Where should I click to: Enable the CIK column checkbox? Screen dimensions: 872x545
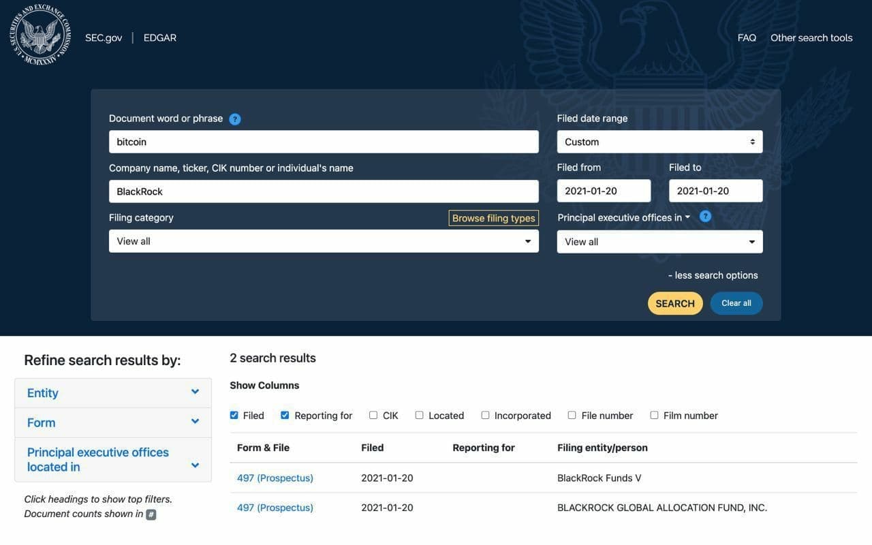pos(373,416)
